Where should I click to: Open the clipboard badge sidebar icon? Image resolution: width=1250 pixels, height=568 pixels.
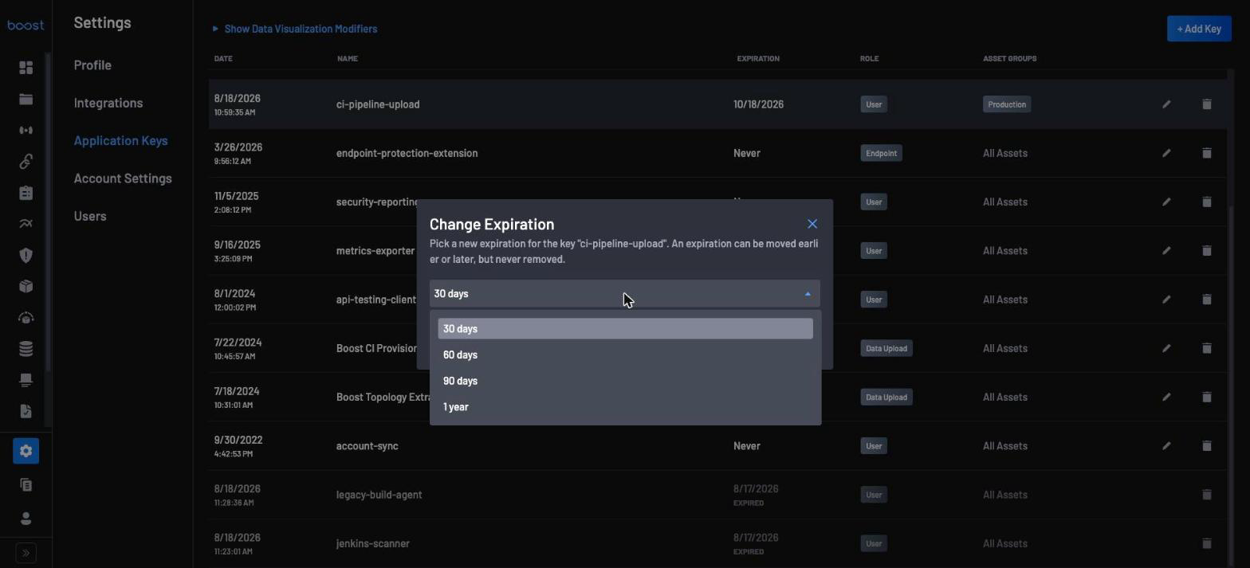pos(26,193)
